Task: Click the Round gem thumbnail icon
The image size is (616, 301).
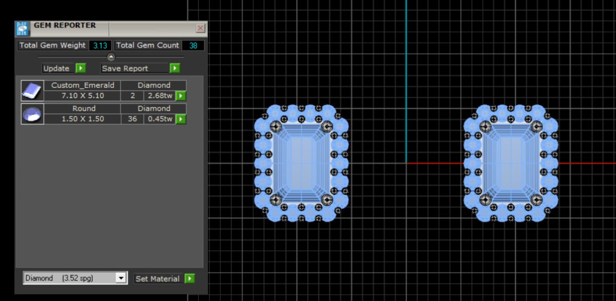Action: click(x=32, y=114)
